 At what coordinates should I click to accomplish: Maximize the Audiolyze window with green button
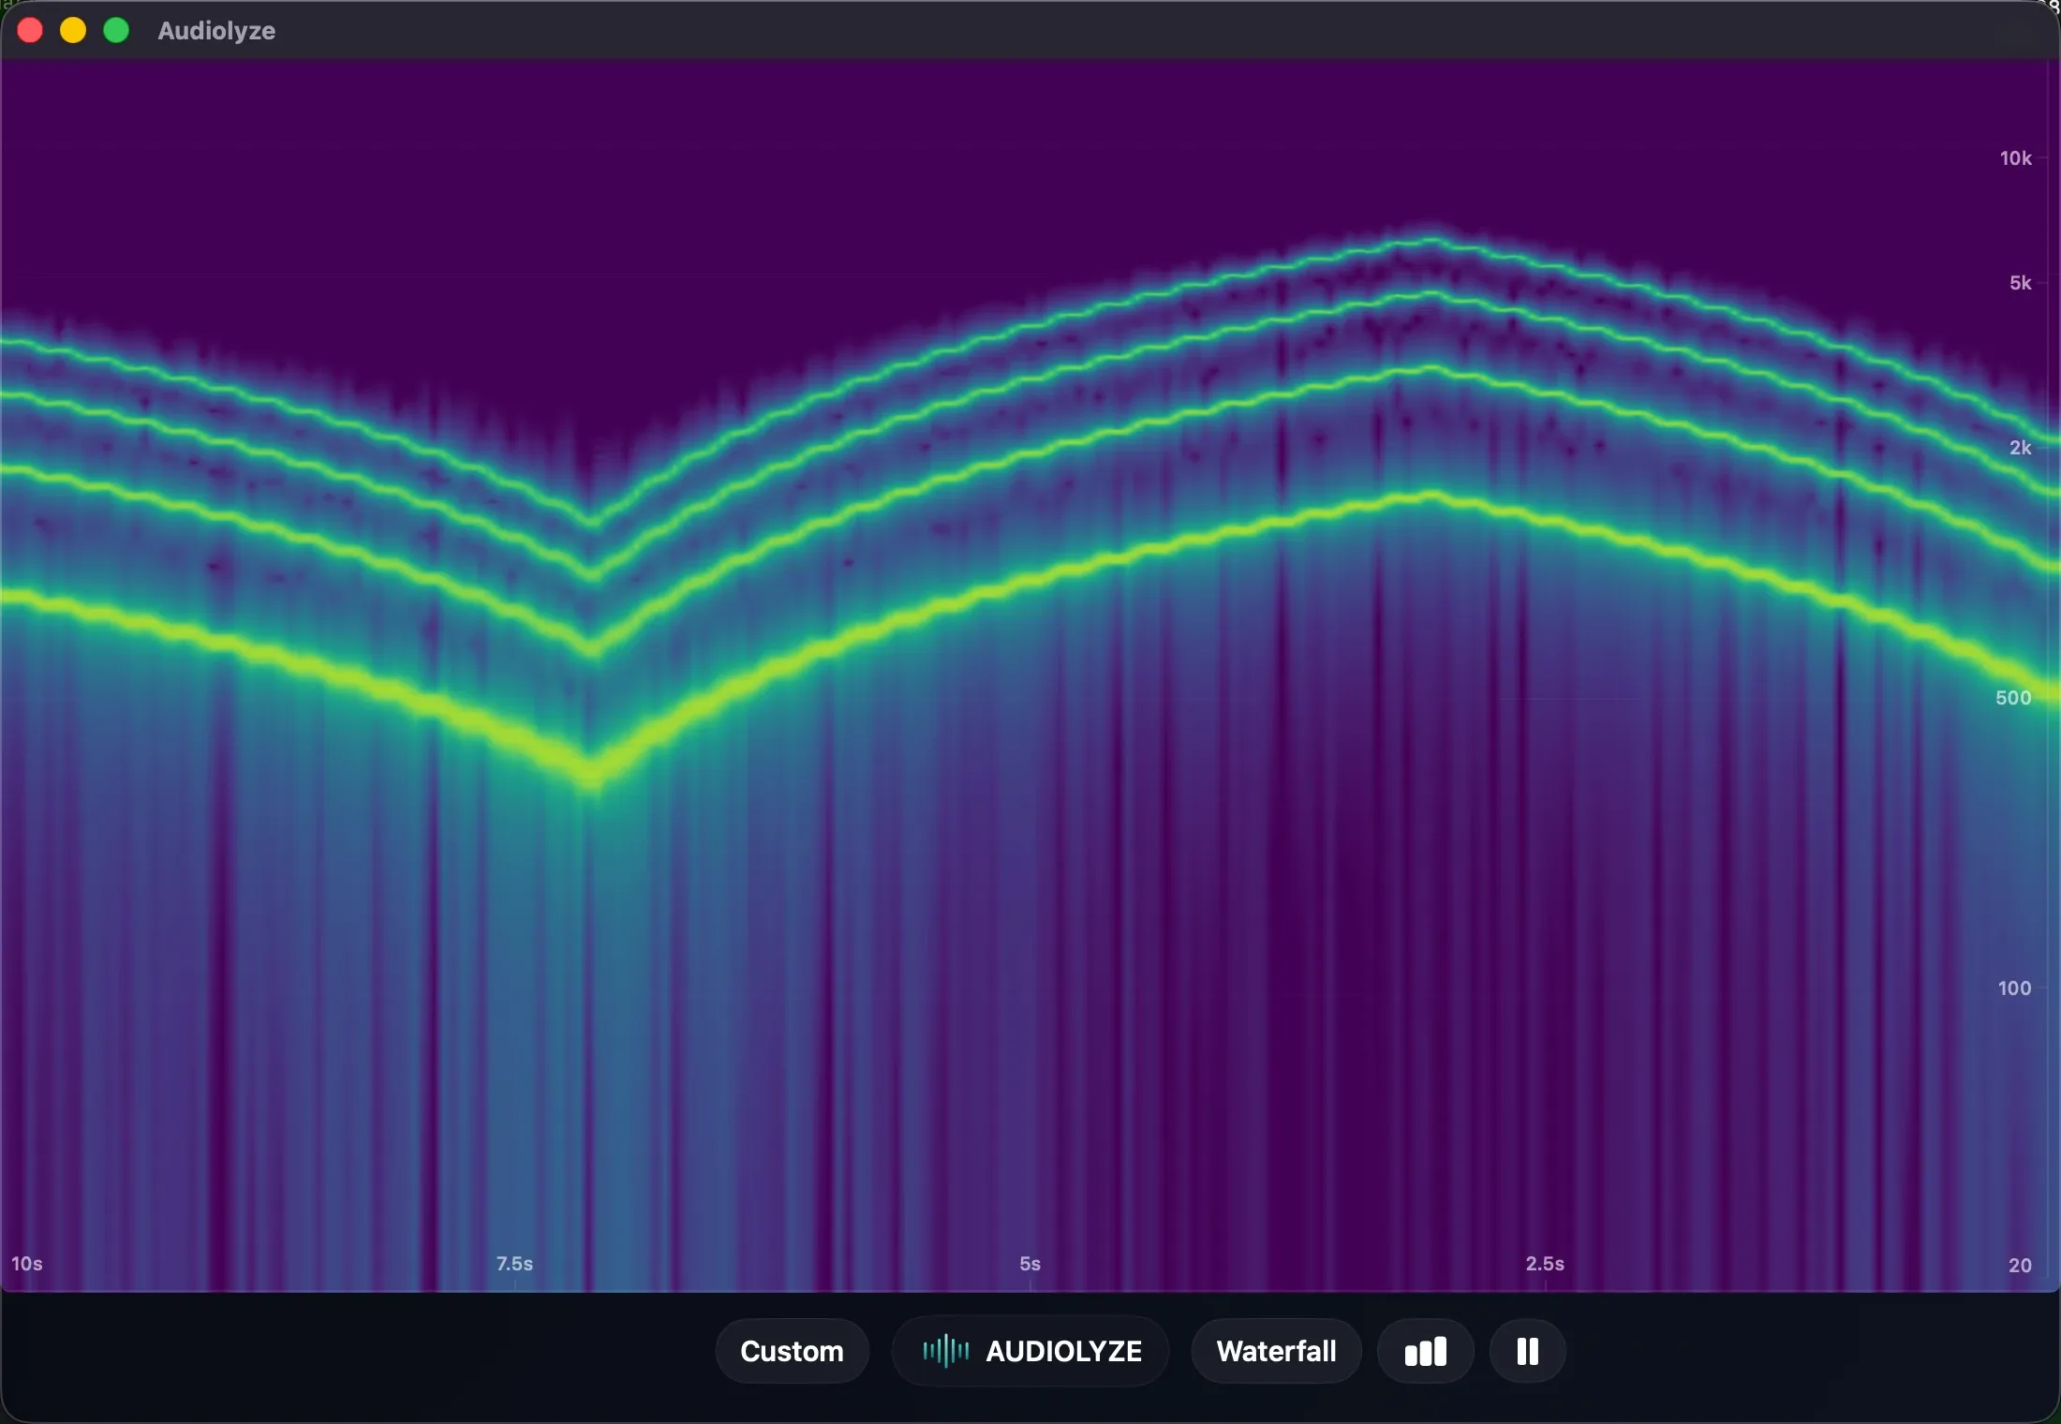point(116,31)
